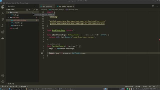Click the volume icon in system tray
This screenshot has width=160, height=90.
tap(136, 89)
